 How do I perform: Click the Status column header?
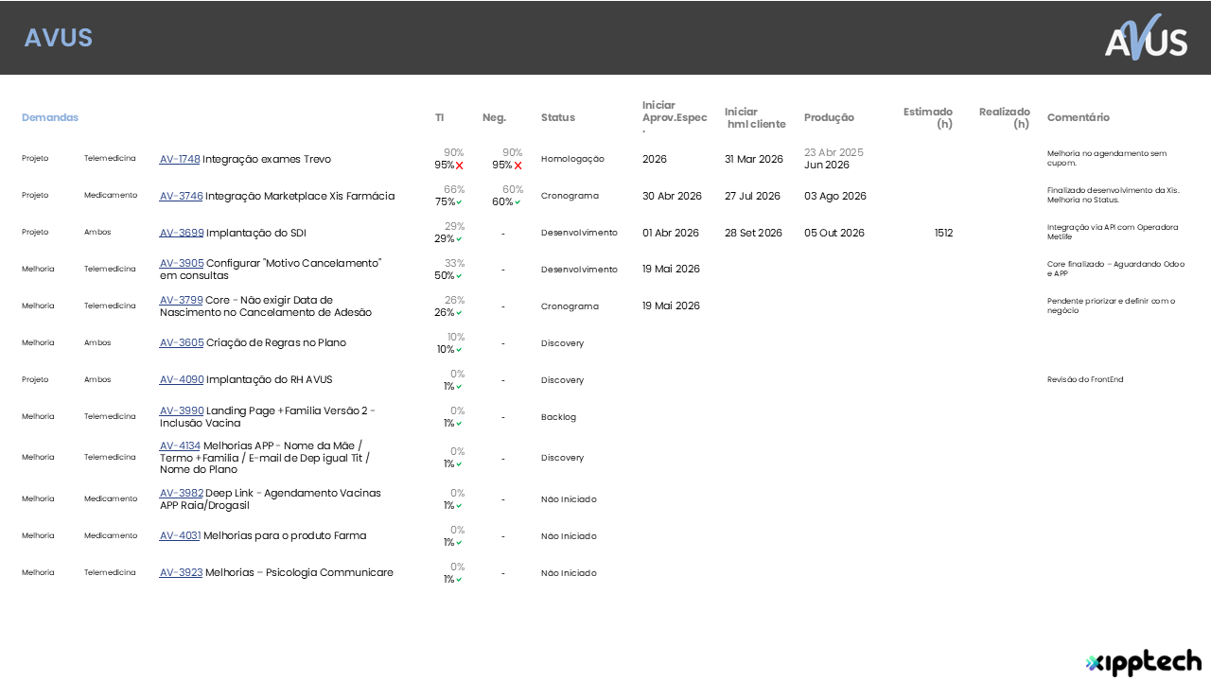558,117
